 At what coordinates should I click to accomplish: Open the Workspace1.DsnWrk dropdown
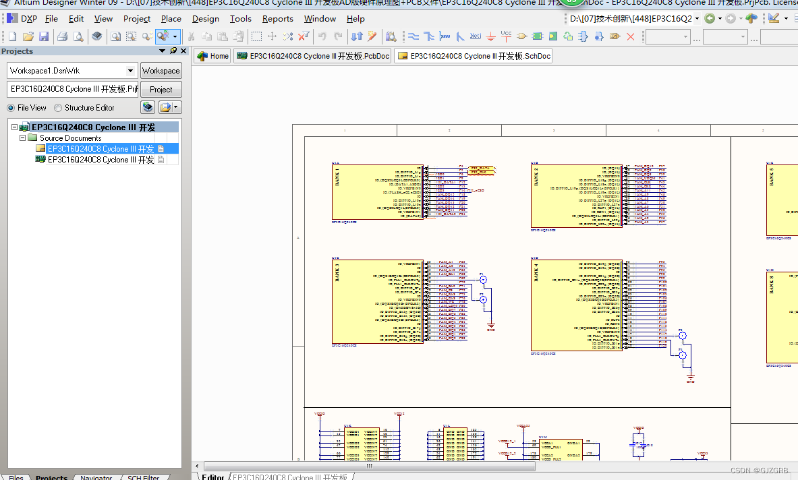tap(130, 71)
